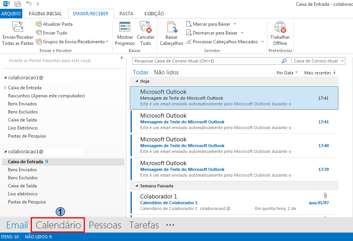Open Calendário de Colaborador 1 message
Image resolution: width=353 pixels, height=241 pixels.
tap(234, 203)
